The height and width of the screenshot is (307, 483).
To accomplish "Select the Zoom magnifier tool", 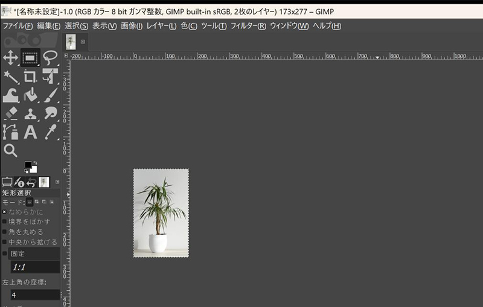I will (10, 151).
